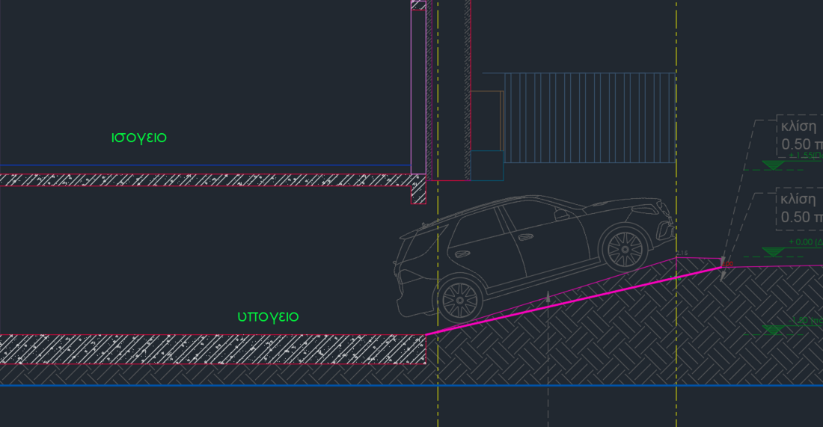
Task: Click the lower left wheel of the car
Action: tap(459, 299)
